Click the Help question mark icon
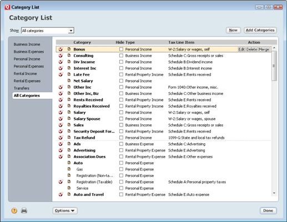Image resolution: width=287 pixels, height=222 pixels. coord(14,210)
